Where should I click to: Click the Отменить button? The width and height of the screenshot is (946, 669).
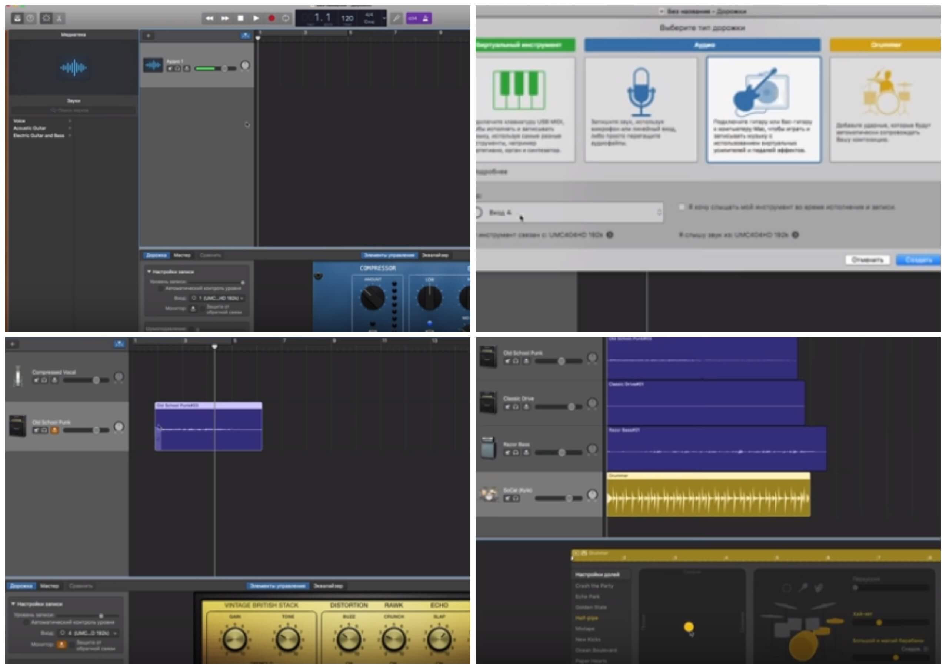click(867, 260)
